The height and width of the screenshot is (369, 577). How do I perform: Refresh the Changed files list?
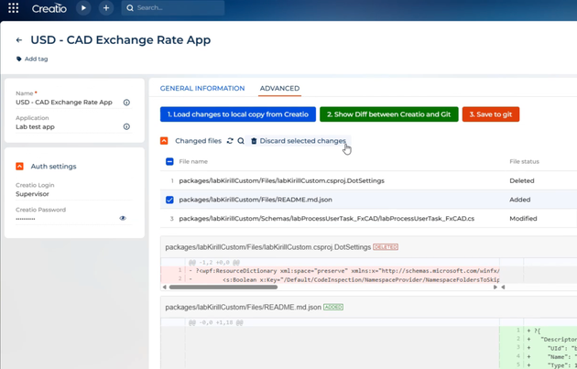(230, 141)
